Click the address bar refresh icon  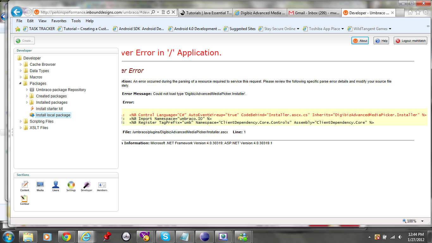pyautogui.click(x=168, y=12)
